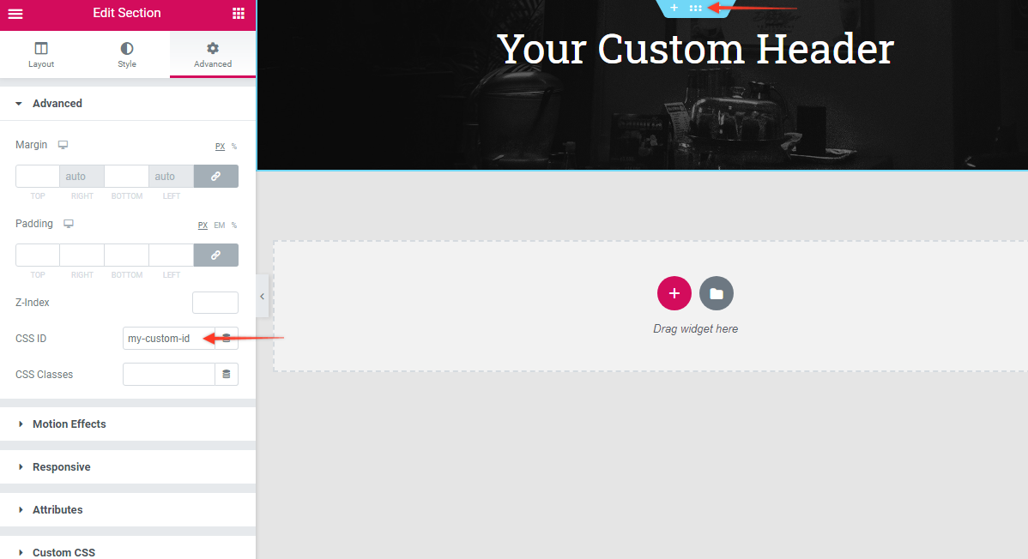Open dynamic tags icon for CSS ID
Viewport: 1028px width, 559px height.
(227, 338)
